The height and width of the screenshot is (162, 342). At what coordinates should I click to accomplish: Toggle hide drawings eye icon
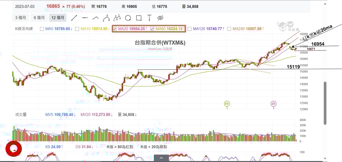coord(160,18)
